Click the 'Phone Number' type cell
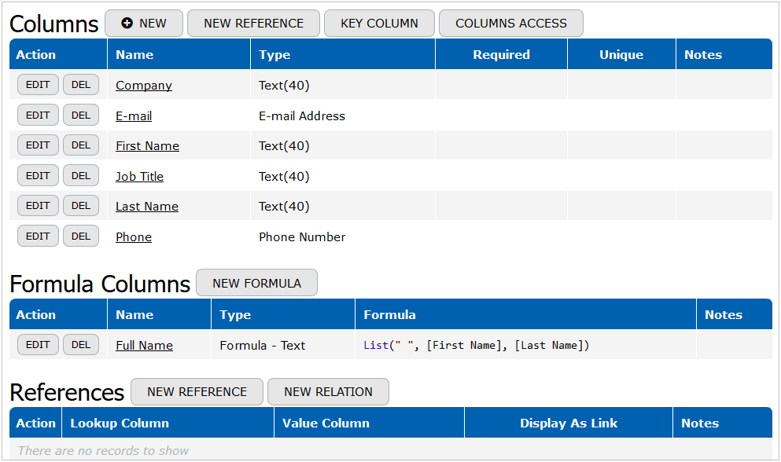The width and height of the screenshot is (781, 462). (302, 237)
